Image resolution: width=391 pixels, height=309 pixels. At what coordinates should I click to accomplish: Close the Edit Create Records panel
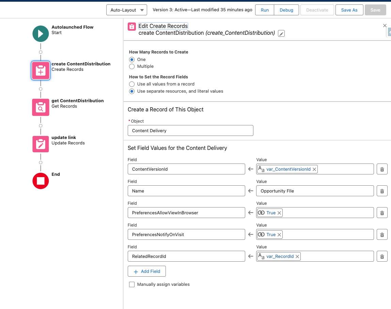click(385, 26)
